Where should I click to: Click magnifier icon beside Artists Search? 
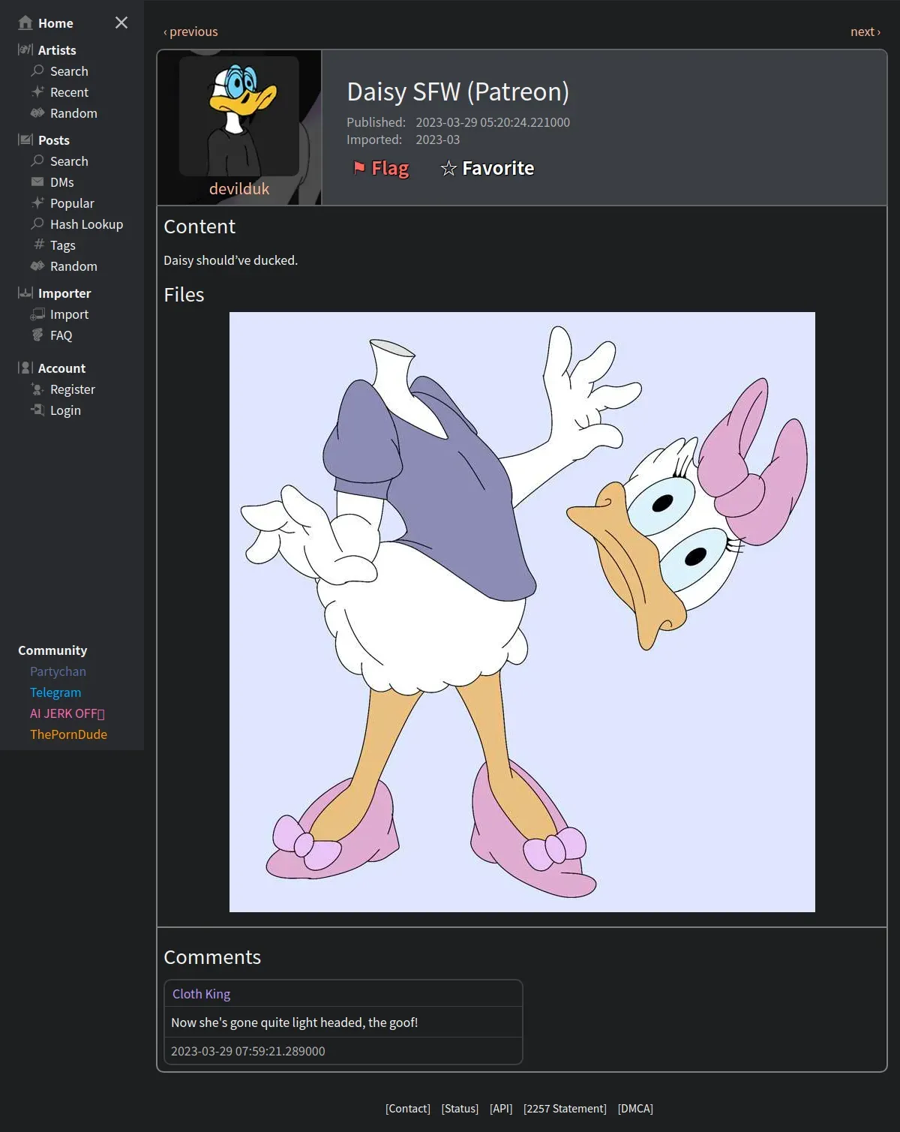coord(37,71)
